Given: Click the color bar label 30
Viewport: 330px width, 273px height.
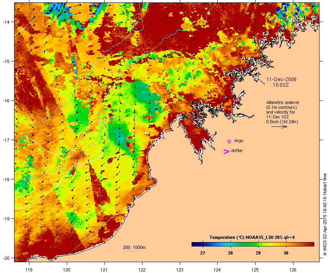Looking at the screenshot, I should click(x=286, y=253).
